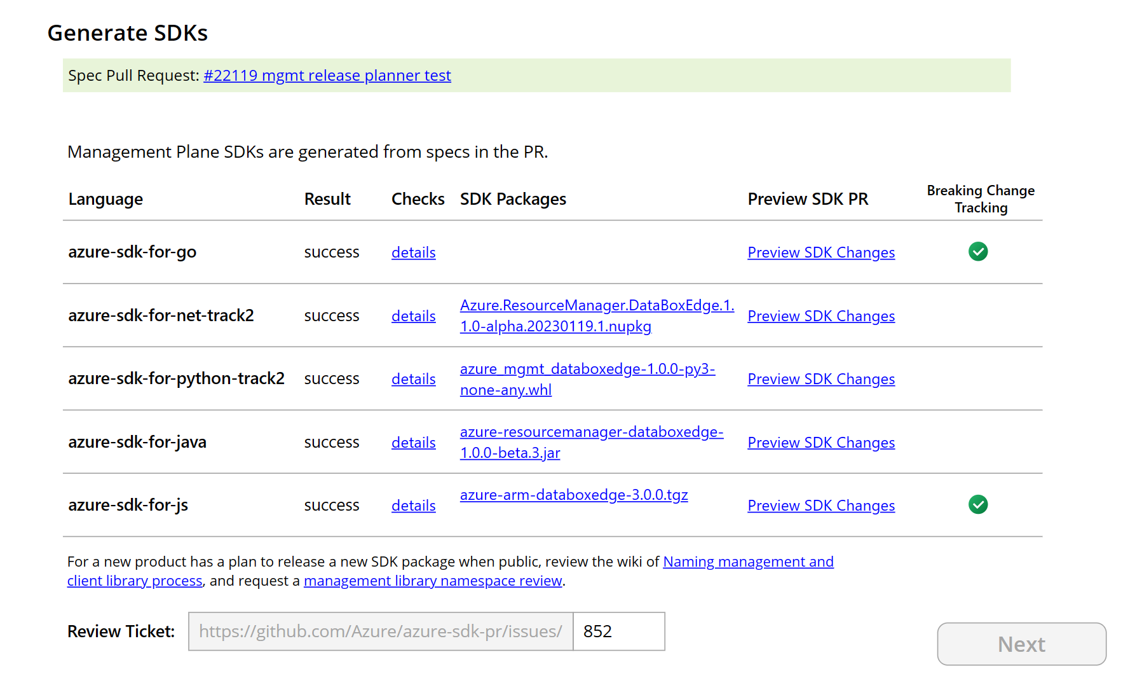Open details for azure-sdk-for-python-track2 checks
Viewport: 1135px width, 683px height.
(413, 378)
